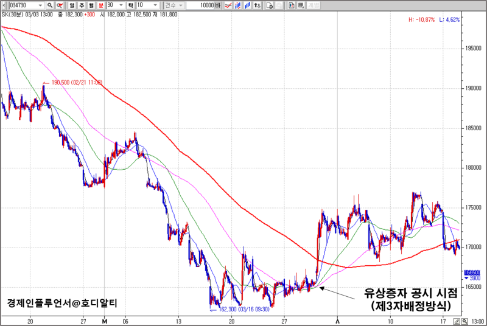Click the SK(30분) 03/03 13:00 header text

tap(27, 14)
